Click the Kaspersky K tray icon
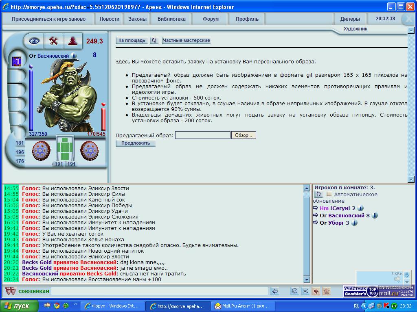The width and height of the screenshot is (417, 312). tap(387, 306)
